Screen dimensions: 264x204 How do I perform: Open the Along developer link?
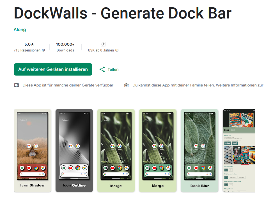coord(20,30)
